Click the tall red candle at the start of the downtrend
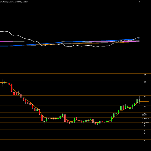151x151 pixels. 12,88
